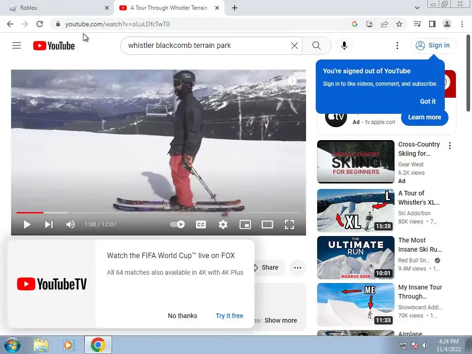472x354 pixels.
Task: Click the Sign in button
Action: tap(433, 46)
